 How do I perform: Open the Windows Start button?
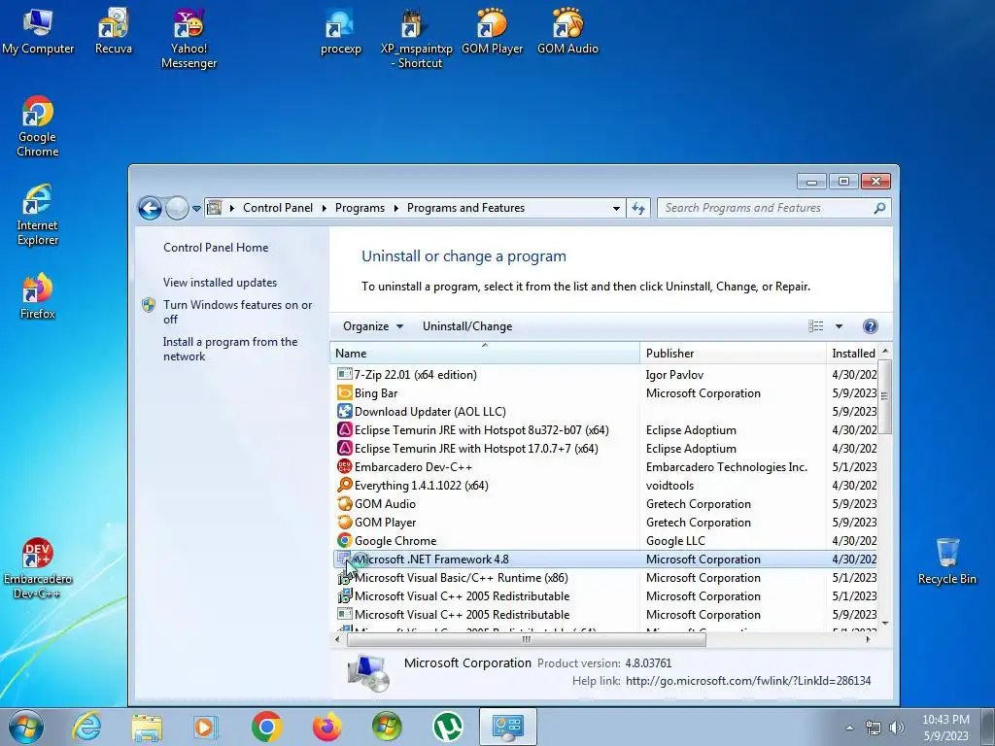click(x=26, y=727)
